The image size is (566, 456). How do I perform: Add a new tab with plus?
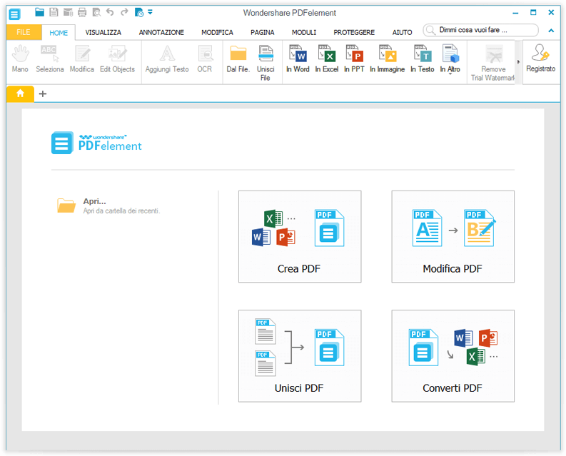click(43, 94)
